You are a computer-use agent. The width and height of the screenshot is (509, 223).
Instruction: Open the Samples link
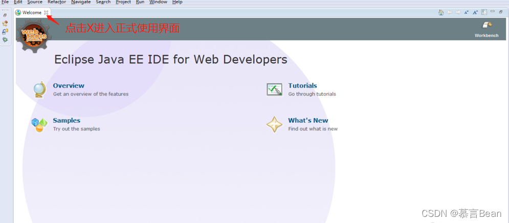coord(67,120)
